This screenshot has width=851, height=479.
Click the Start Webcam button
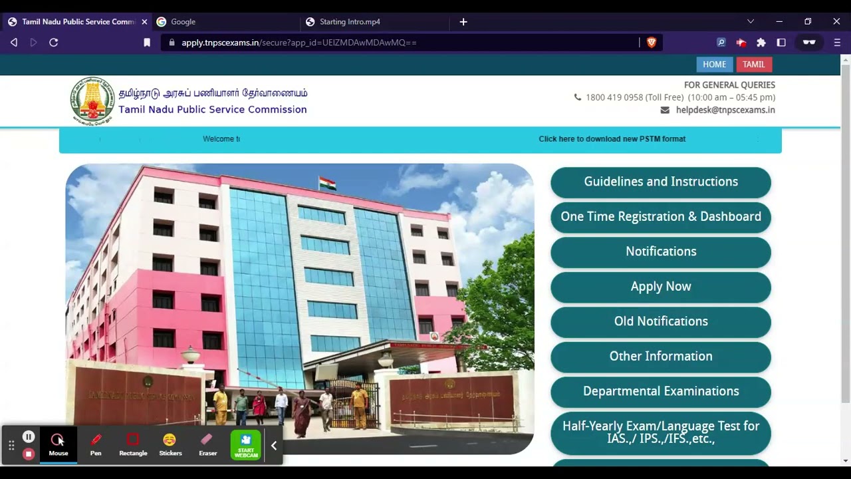(246, 445)
